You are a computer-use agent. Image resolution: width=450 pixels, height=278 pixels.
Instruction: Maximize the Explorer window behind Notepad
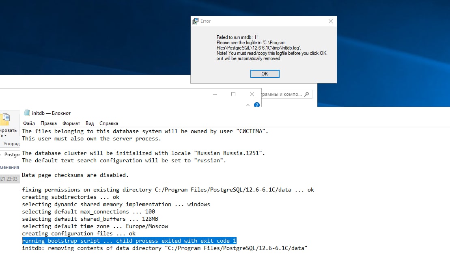[233, 95]
